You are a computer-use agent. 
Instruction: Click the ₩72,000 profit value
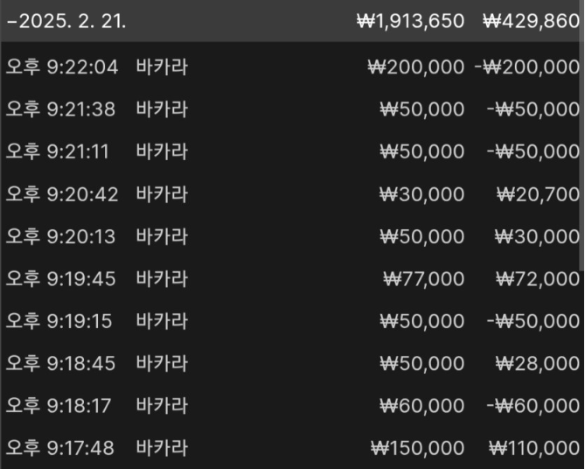tap(537, 278)
